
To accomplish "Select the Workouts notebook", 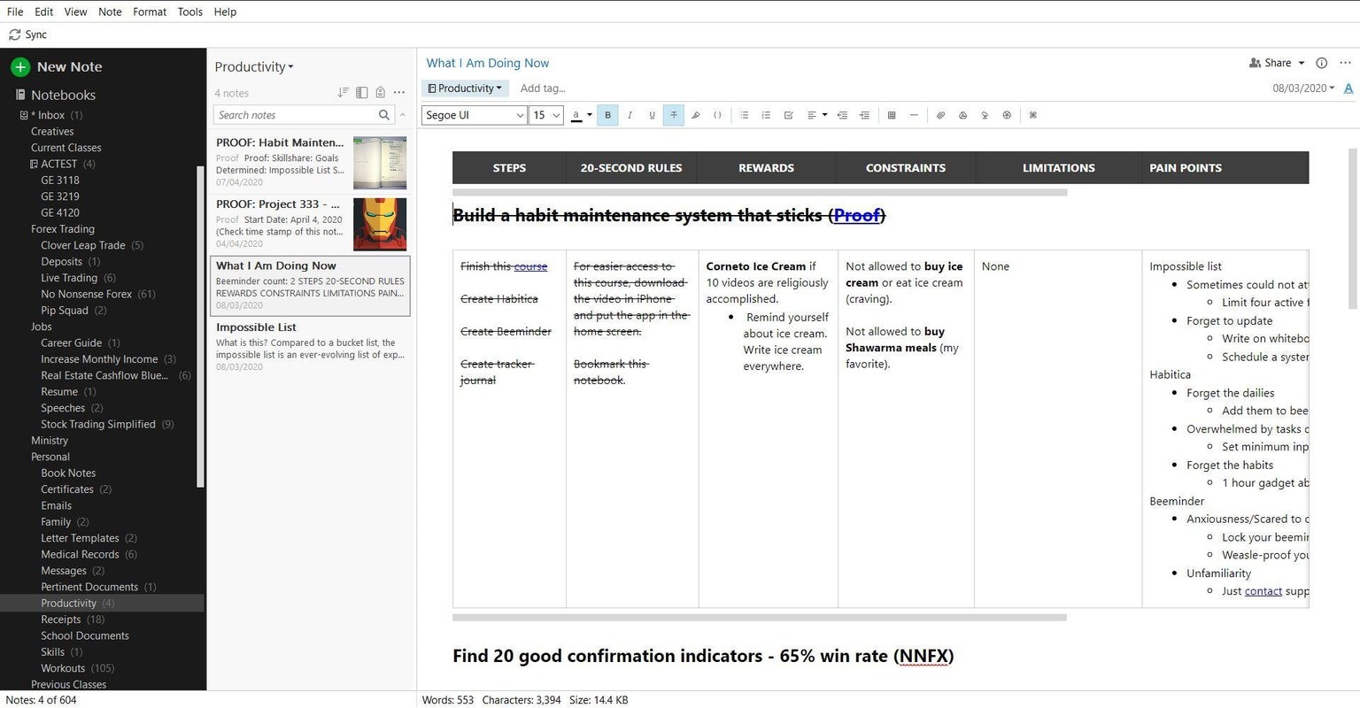I will coord(63,668).
